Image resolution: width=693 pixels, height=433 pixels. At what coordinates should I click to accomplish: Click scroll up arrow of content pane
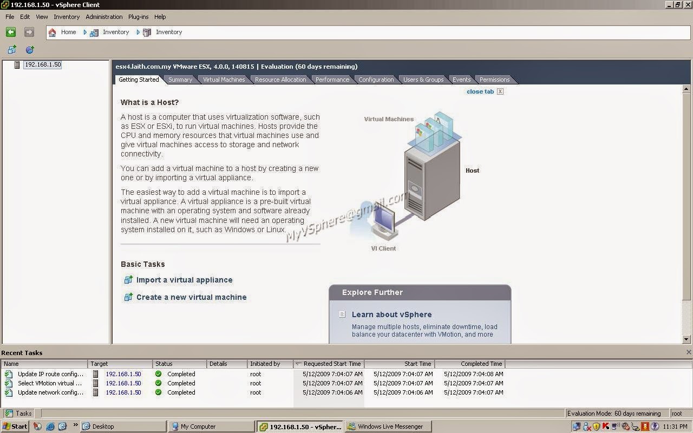[x=687, y=89]
